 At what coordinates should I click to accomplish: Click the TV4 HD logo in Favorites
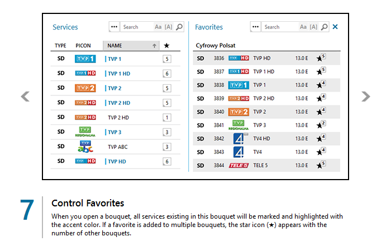[x=239, y=138]
